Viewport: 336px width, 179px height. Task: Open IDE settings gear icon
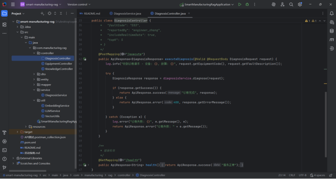pos(300,4)
